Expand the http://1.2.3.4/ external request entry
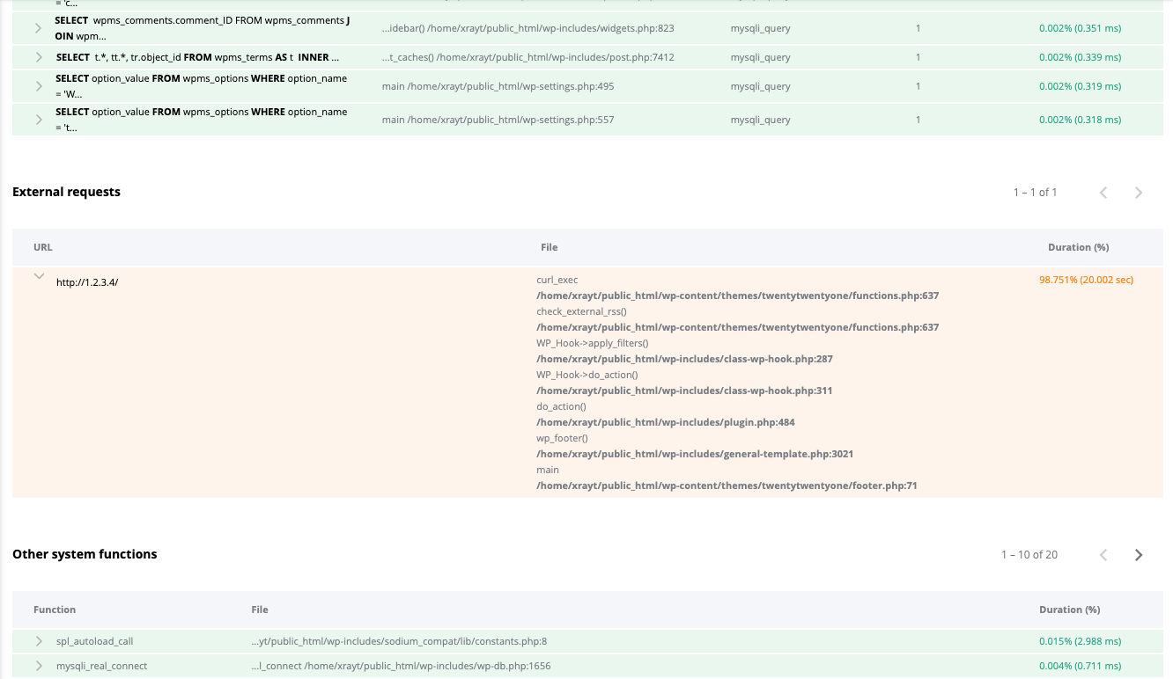The image size is (1173, 679). tap(39, 276)
